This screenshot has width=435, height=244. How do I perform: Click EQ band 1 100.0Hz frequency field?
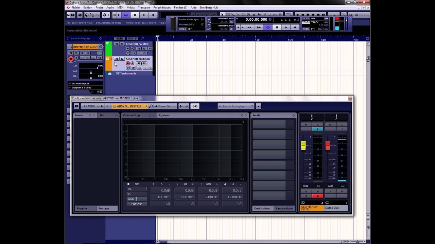click(x=161, y=197)
